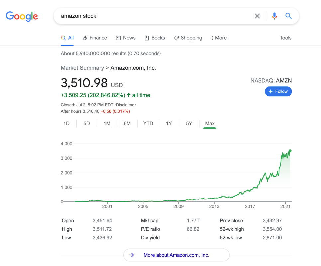Click the 4,000 label on chart axis
Screen dimensions: 321x266
click(x=66, y=144)
